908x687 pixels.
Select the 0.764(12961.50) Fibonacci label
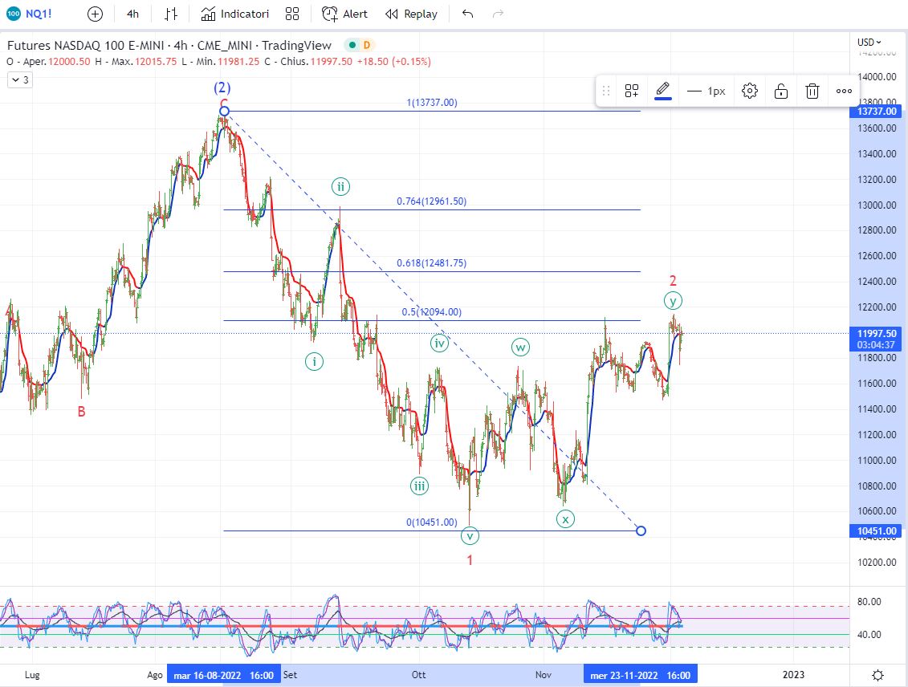pyautogui.click(x=431, y=201)
